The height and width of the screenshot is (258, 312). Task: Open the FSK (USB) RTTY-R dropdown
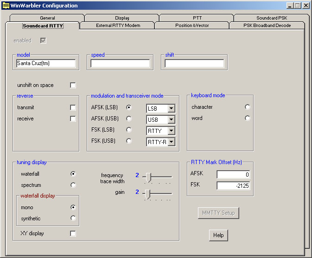coord(171,142)
